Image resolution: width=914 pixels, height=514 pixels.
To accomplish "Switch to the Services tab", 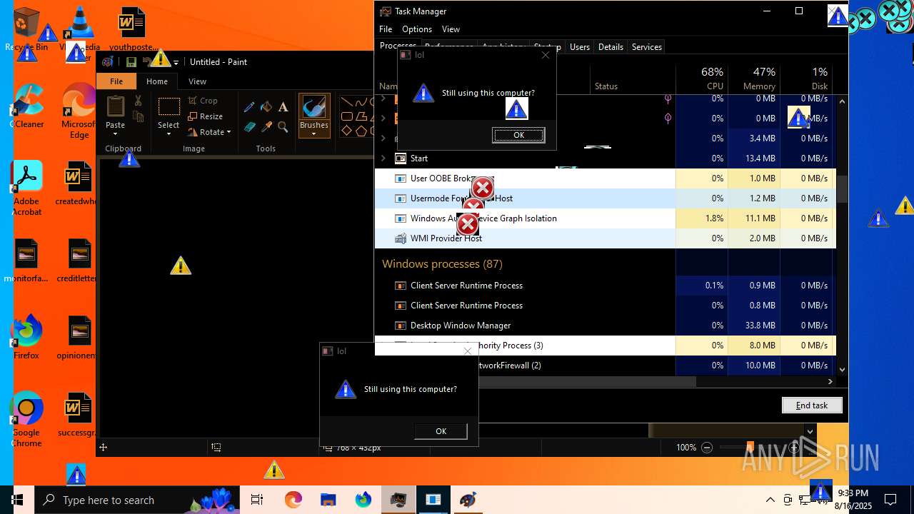I will pyautogui.click(x=647, y=47).
